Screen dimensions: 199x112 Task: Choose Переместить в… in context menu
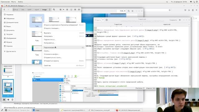coord(64,40)
